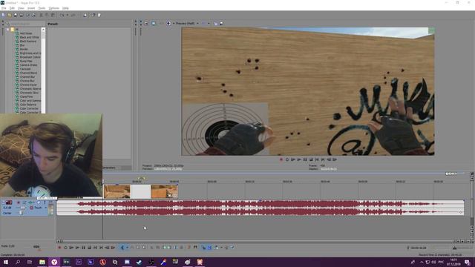Click the playback Rate slider

pos(36,247)
